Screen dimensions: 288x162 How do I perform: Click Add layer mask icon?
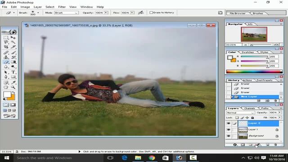[x=243, y=145]
